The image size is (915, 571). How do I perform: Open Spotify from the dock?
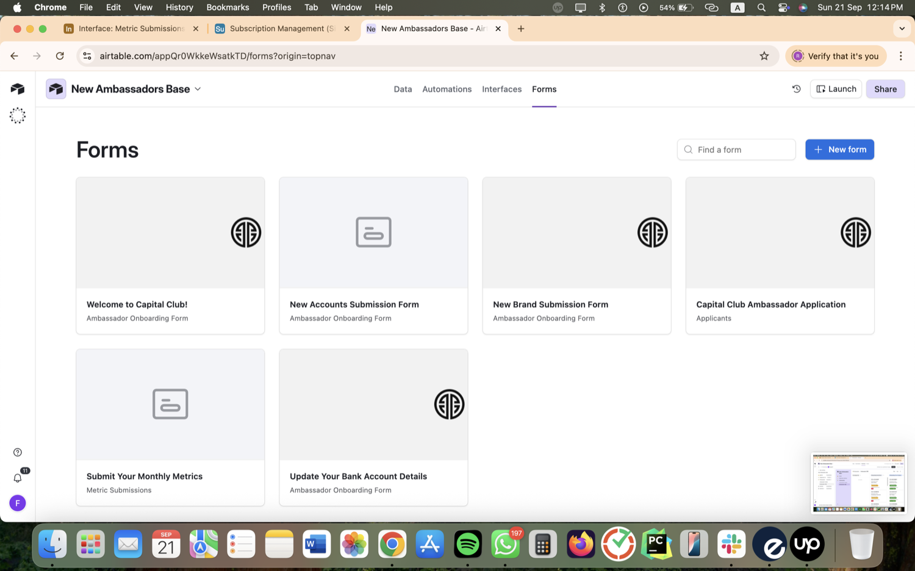coord(468,544)
